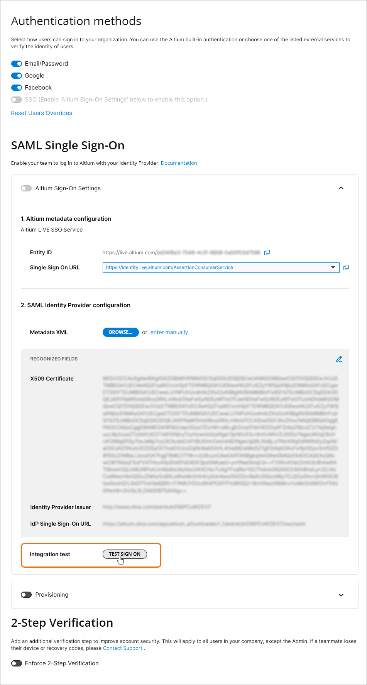Image resolution: width=367 pixels, height=685 pixels.
Task: Open the Single Sign On URL dropdown
Action: coord(333,267)
